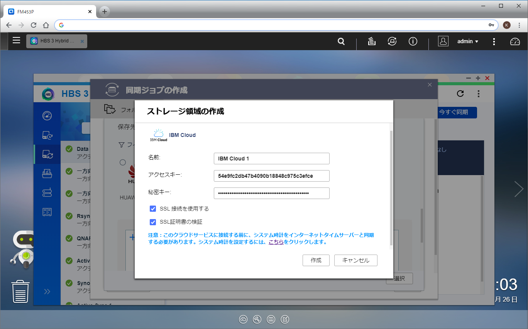This screenshot has width=528, height=329.
Task: Click the HBS overview gauge sidebar icon
Action: (47, 116)
